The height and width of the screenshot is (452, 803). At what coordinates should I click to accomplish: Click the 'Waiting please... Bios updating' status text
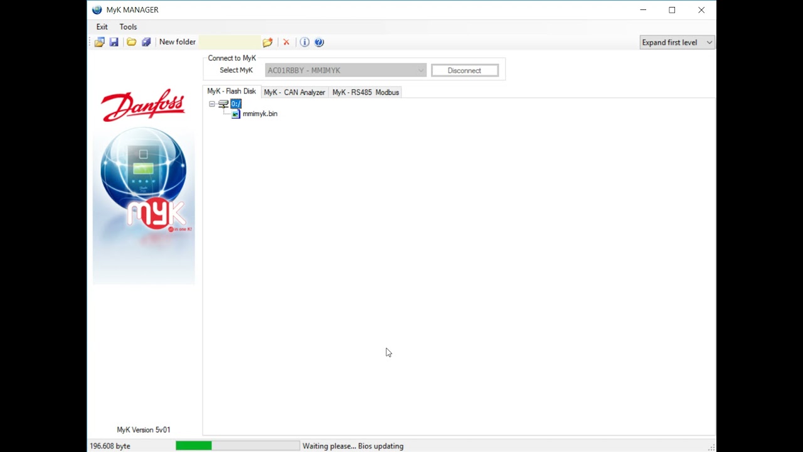(x=353, y=446)
